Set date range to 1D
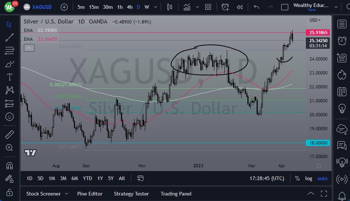 29,178
